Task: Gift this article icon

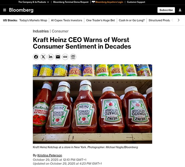Action: 73,57
